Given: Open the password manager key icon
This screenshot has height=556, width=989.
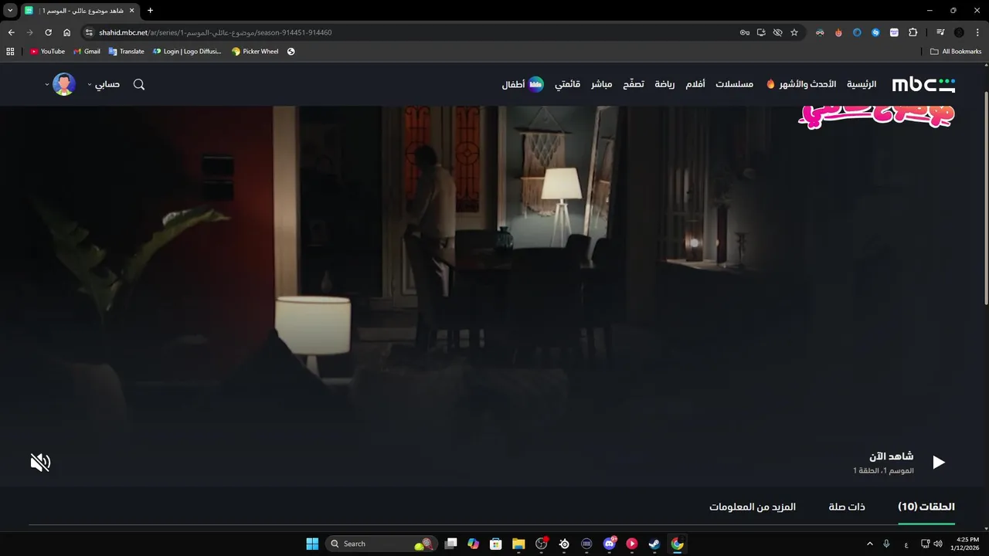Looking at the screenshot, I should point(745,32).
